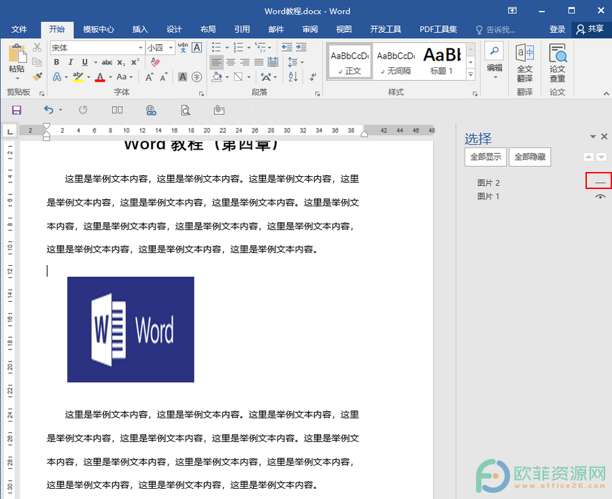
Task: Open the 文件 menu
Action: coord(19,29)
